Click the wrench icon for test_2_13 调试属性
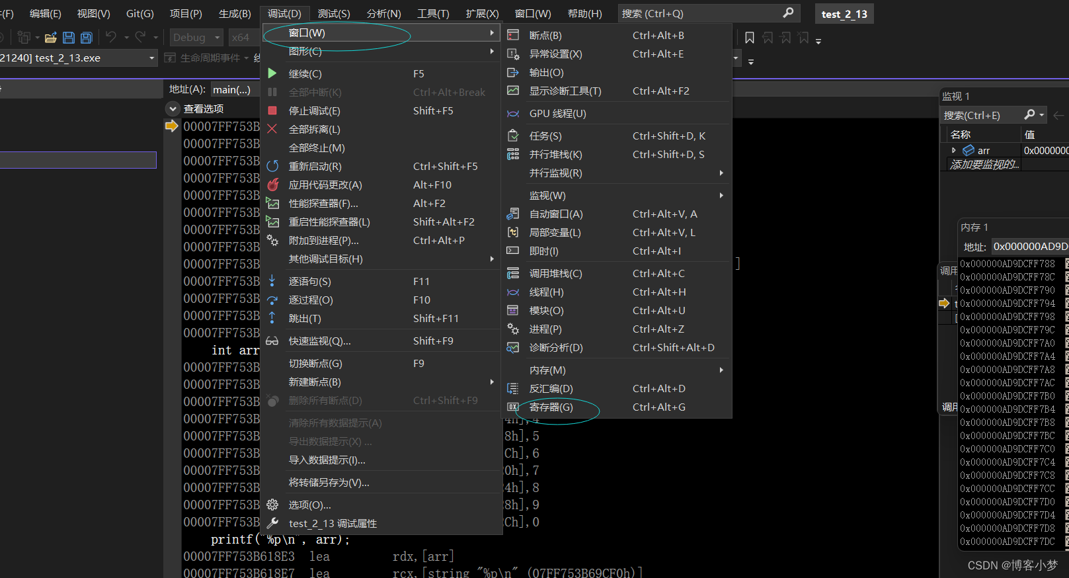The height and width of the screenshot is (578, 1069). 272,523
